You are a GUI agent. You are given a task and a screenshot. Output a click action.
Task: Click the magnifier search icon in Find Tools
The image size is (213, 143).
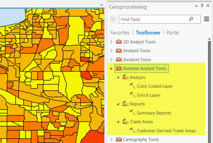point(191,19)
